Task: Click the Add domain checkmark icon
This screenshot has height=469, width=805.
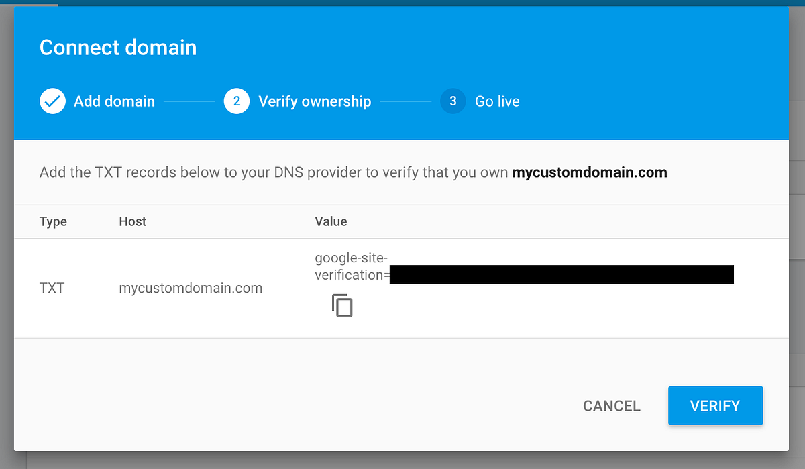Action: coord(52,101)
